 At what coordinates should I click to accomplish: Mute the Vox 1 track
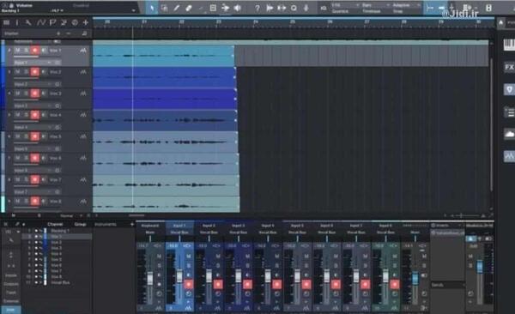tap(18, 51)
